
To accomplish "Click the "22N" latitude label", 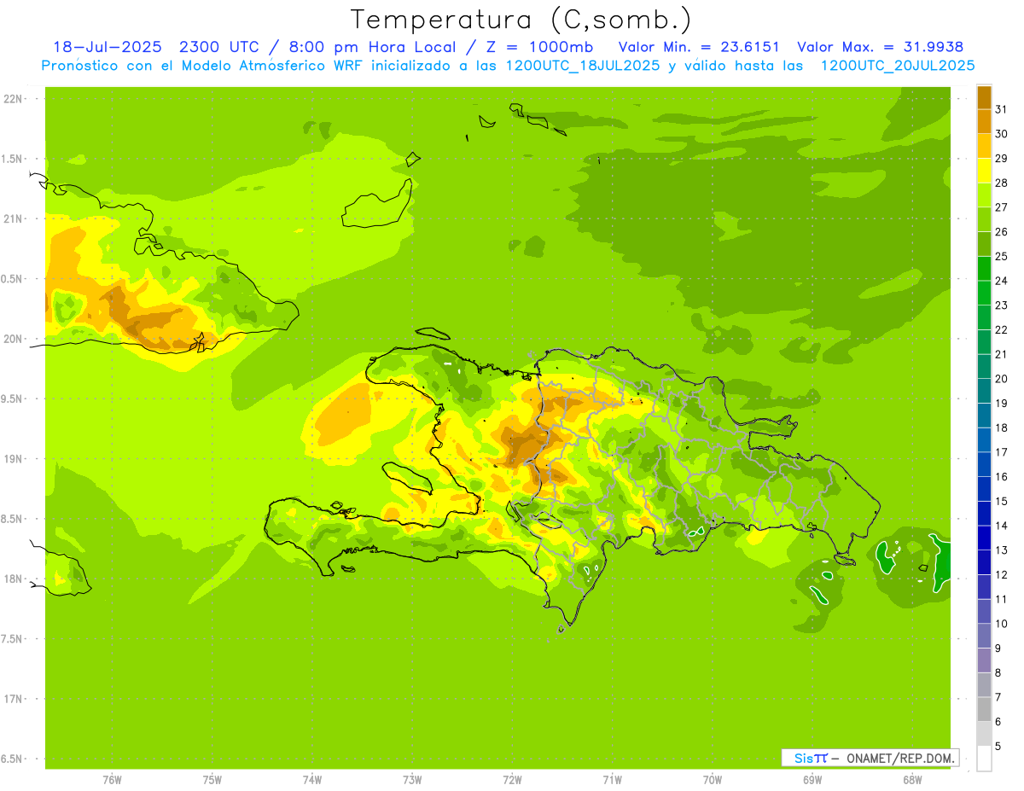I will click(x=14, y=99).
